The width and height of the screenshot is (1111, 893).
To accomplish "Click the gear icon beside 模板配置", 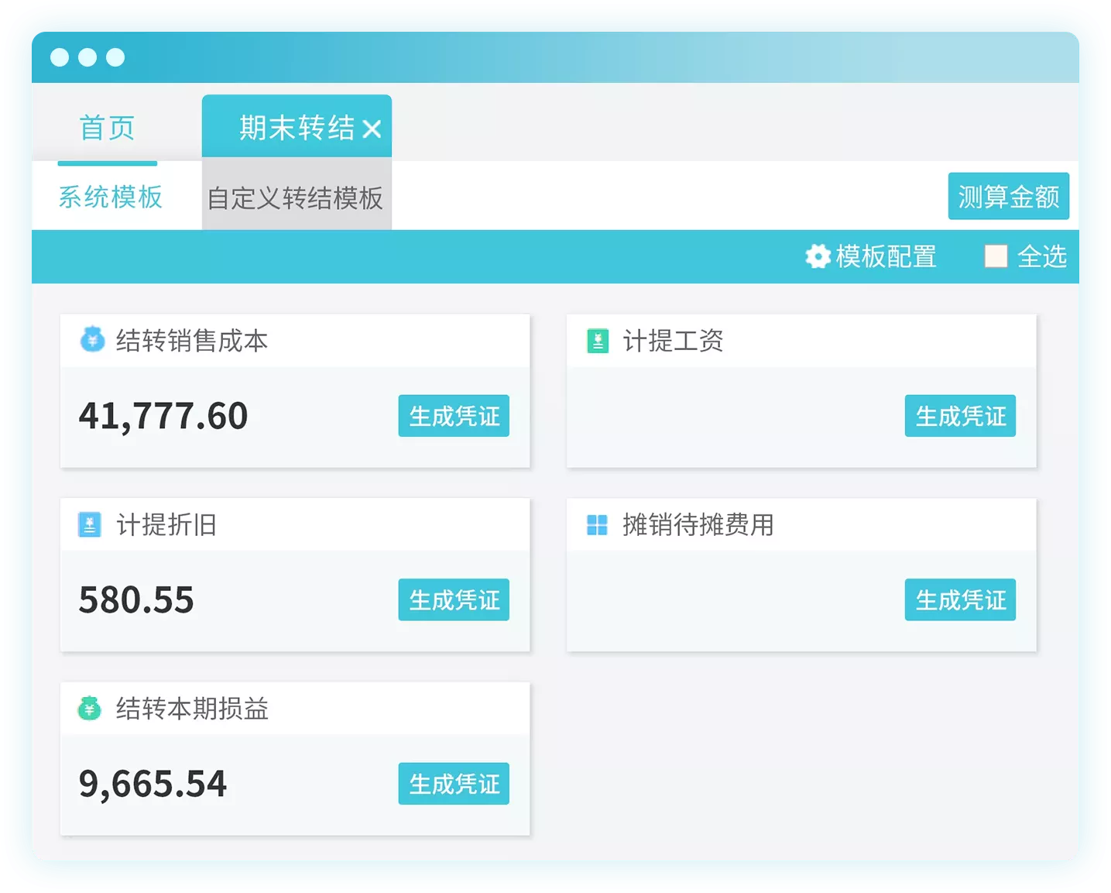I will coord(818,256).
